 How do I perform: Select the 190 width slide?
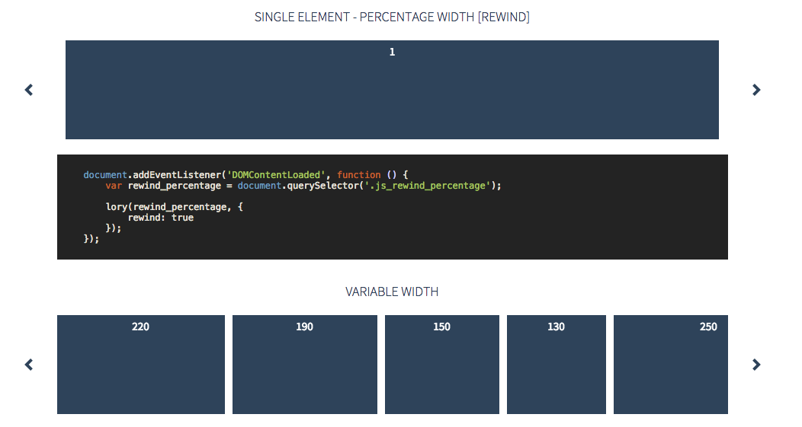click(x=305, y=365)
